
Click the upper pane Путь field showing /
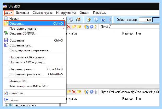pyautogui.click(x=134, y=27)
